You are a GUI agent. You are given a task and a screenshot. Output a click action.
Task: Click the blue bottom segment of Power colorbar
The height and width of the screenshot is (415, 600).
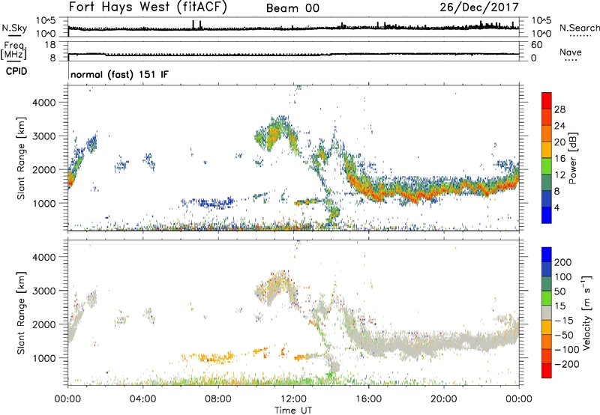(x=547, y=215)
